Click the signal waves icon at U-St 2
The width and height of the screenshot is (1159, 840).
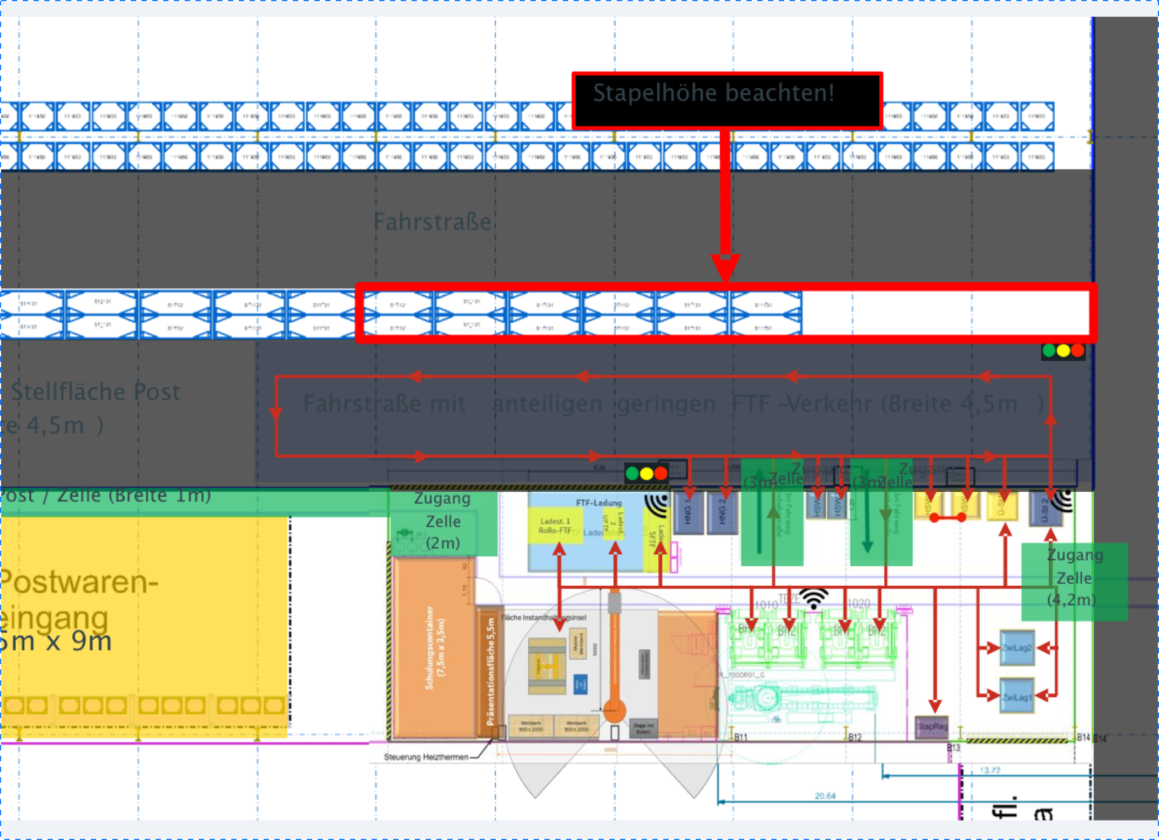[x=1064, y=500]
